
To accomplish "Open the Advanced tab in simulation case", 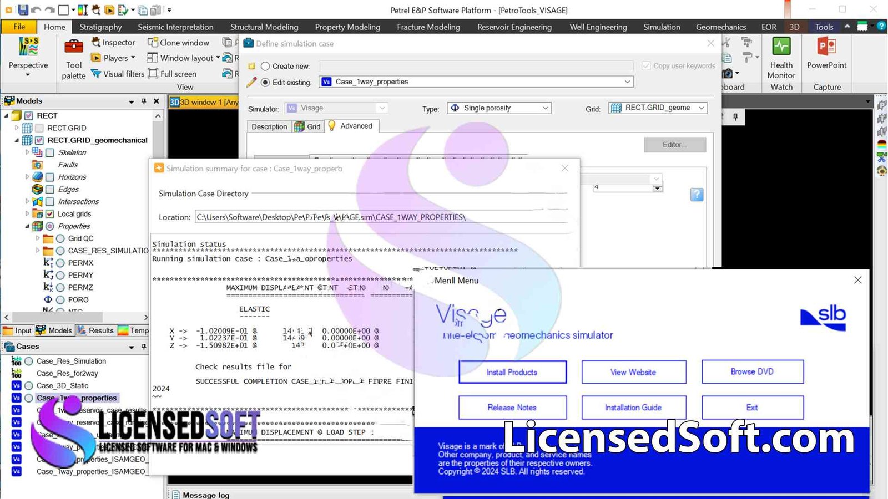I will [x=351, y=126].
